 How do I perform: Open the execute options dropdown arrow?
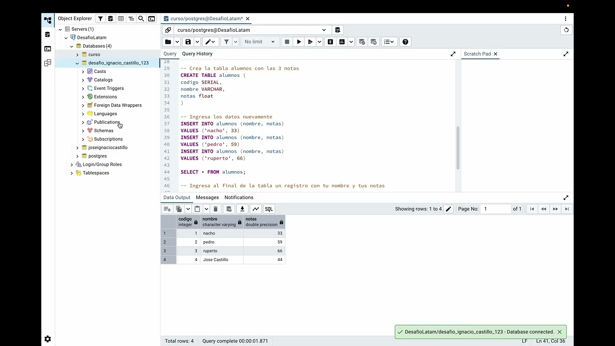pyautogui.click(x=319, y=42)
